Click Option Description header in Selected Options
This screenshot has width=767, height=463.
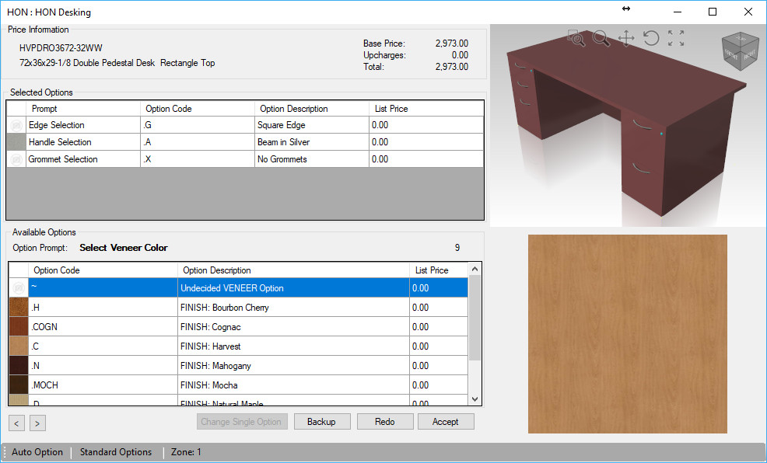[x=312, y=109]
